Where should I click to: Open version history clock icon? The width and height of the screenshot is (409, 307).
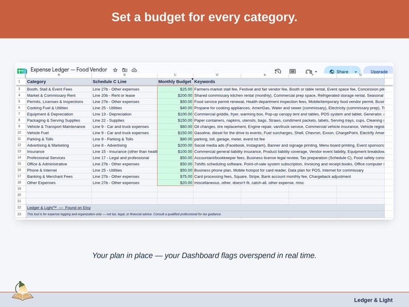coord(278,71)
